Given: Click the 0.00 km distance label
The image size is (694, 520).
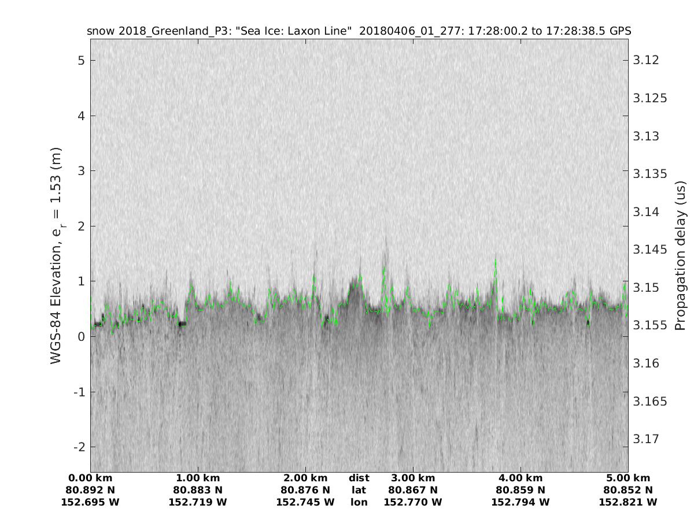Looking at the screenshot, I should click(90, 478).
